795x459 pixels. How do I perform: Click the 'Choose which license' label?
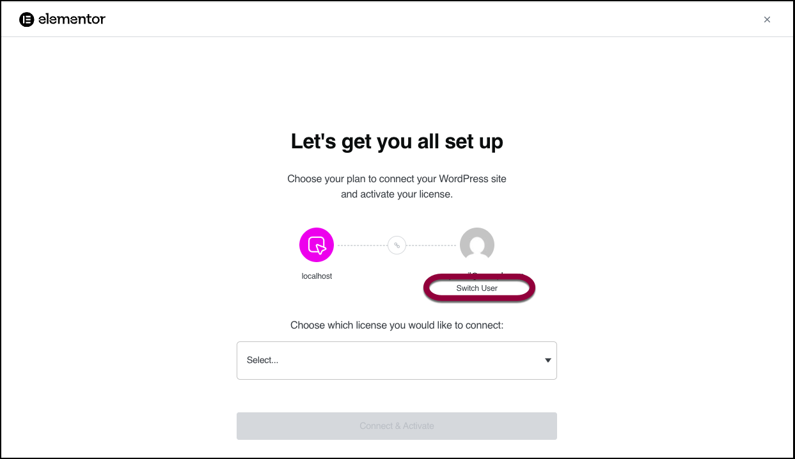(x=397, y=325)
